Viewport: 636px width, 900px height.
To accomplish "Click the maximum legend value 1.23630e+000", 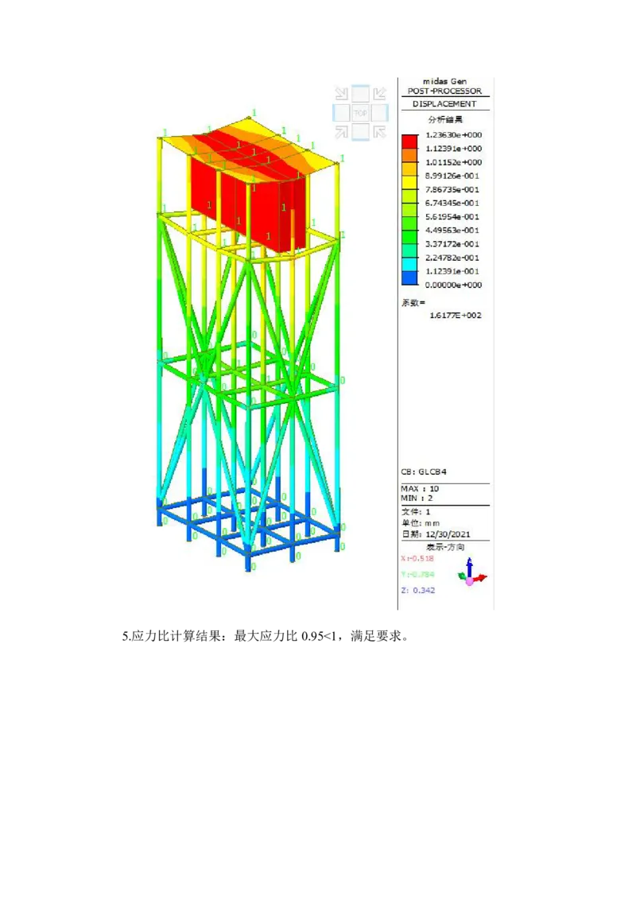I will coord(453,135).
